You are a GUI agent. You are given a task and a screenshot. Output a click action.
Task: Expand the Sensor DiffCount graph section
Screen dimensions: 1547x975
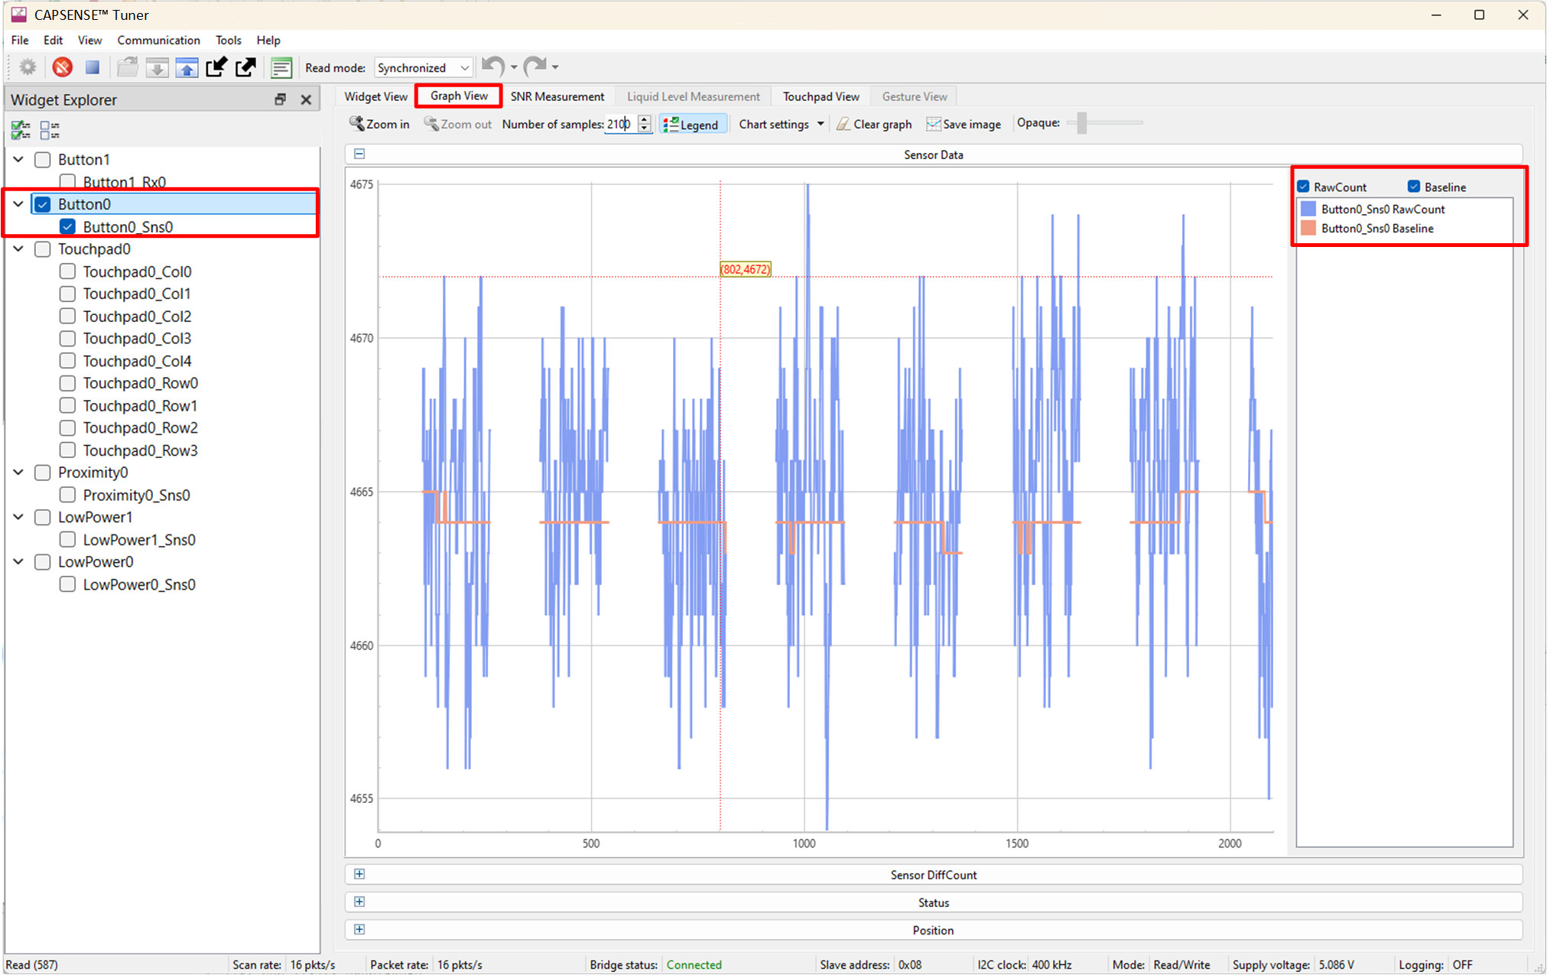[359, 874]
